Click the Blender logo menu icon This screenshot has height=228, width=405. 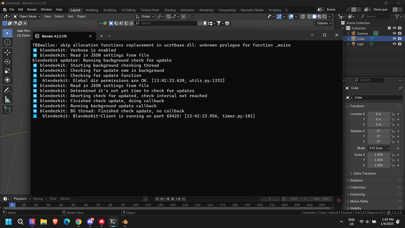(x=5, y=9)
